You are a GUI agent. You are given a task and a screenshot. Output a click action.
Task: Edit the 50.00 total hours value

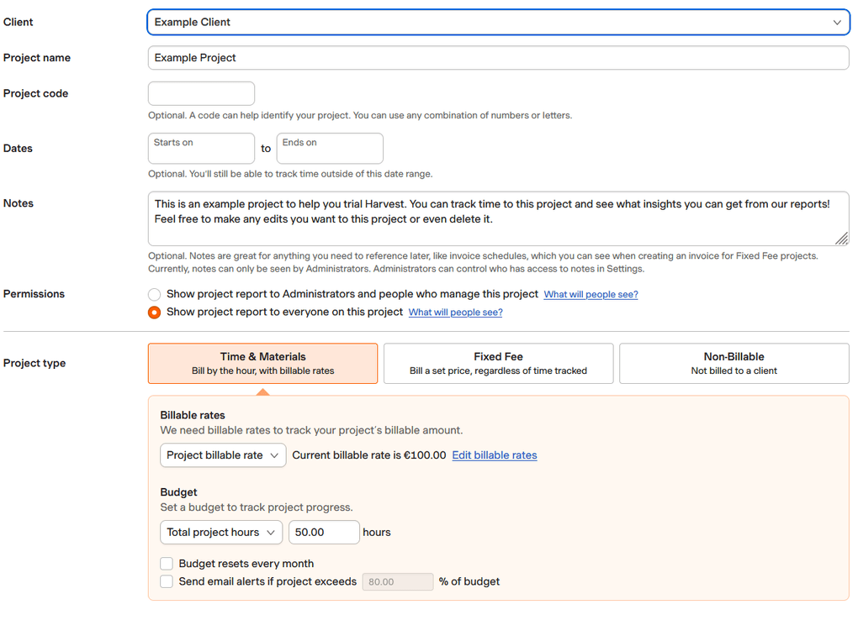[323, 532]
